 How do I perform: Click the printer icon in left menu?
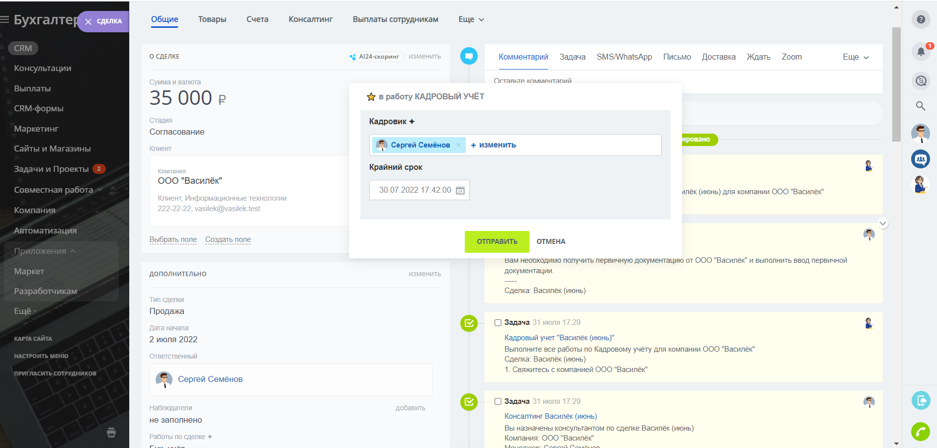click(111, 432)
